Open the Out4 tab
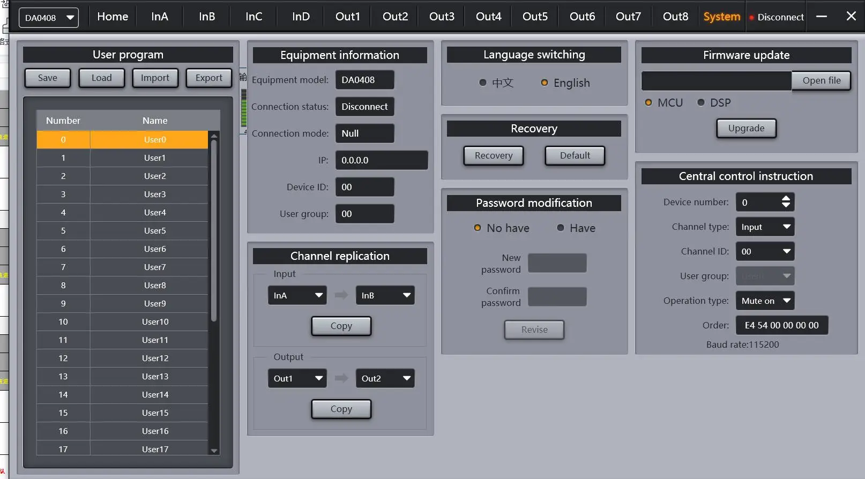Screen dimensions: 865x479 pyautogui.click(x=488, y=17)
